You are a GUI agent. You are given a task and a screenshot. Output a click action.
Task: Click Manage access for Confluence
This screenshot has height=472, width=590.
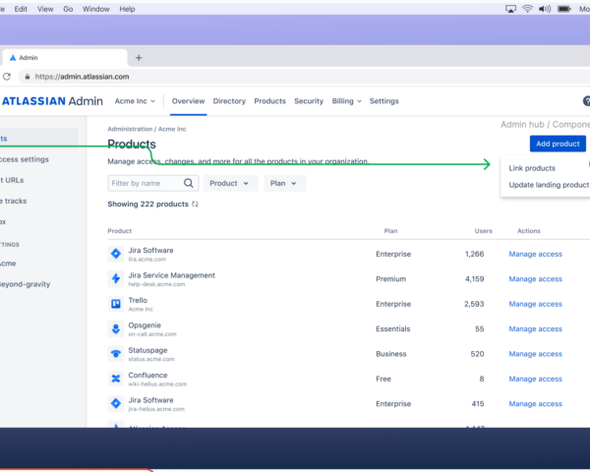click(535, 379)
